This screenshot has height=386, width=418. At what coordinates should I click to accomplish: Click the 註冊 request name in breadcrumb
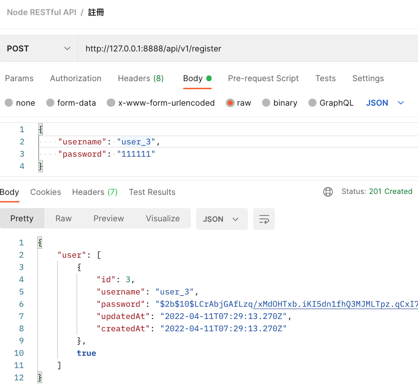(x=96, y=12)
